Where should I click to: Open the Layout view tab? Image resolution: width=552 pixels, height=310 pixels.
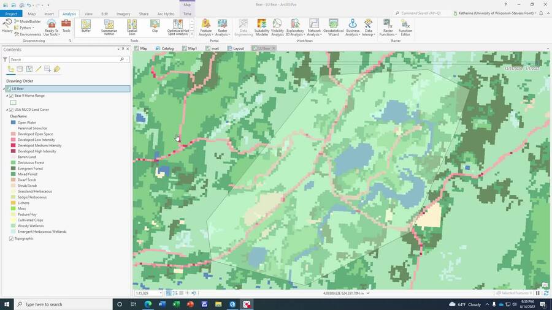click(236, 48)
